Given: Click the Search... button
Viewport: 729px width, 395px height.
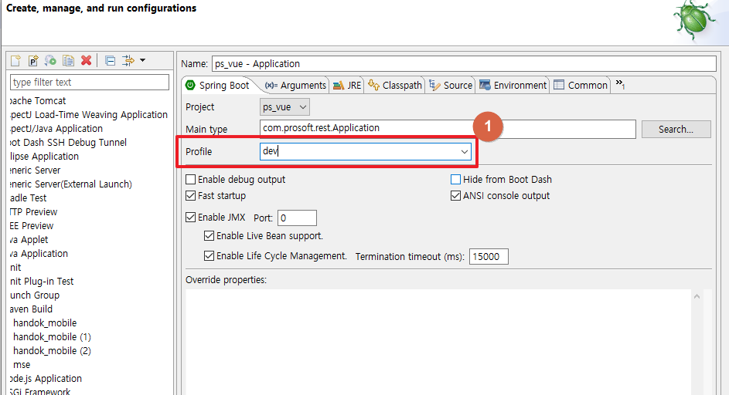Looking at the screenshot, I should coord(676,130).
